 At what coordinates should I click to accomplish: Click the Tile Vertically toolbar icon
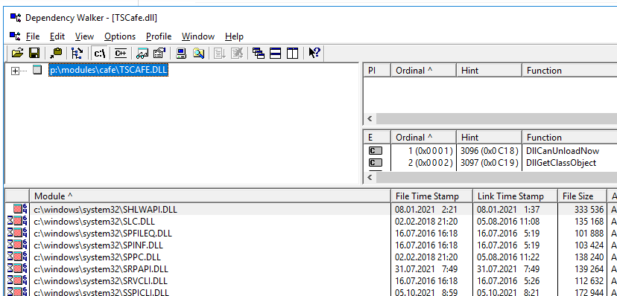[x=292, y=53]
